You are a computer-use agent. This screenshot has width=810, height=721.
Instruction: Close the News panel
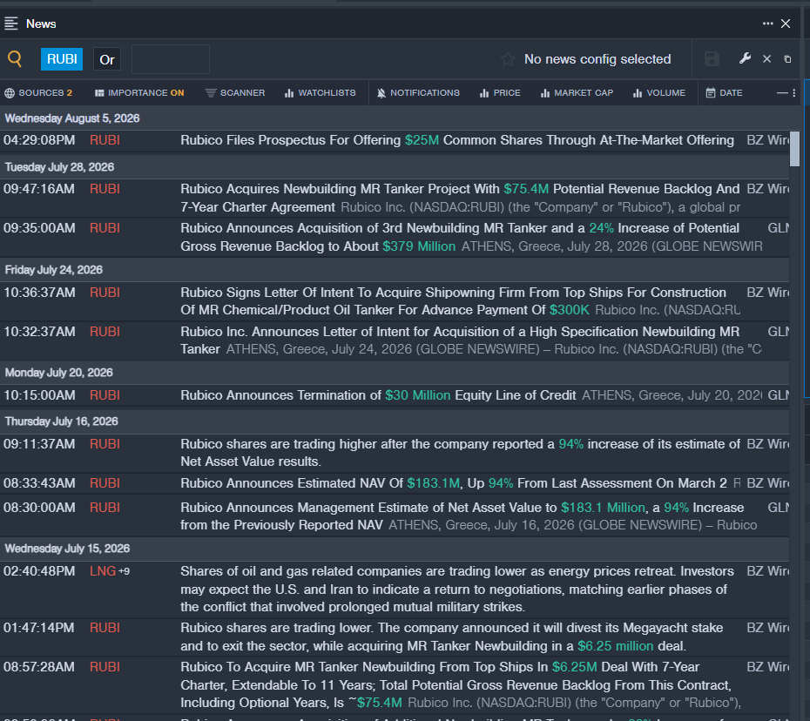point(786,24)
